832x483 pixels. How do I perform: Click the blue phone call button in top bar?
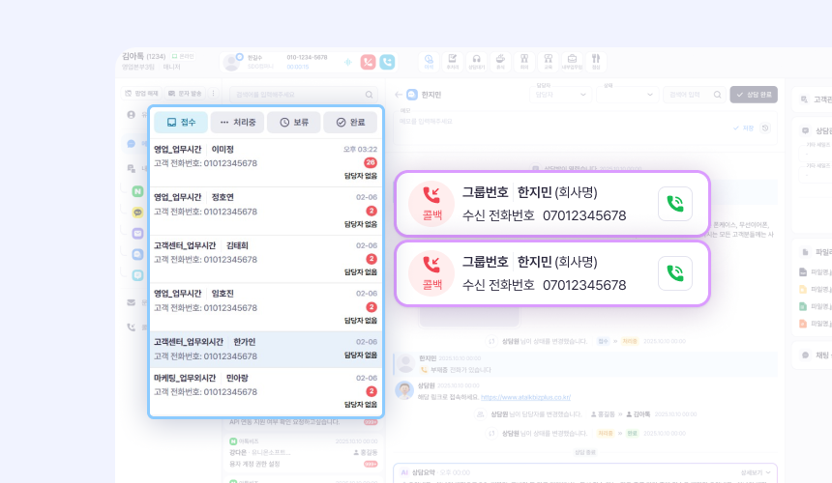coord(387,62)
